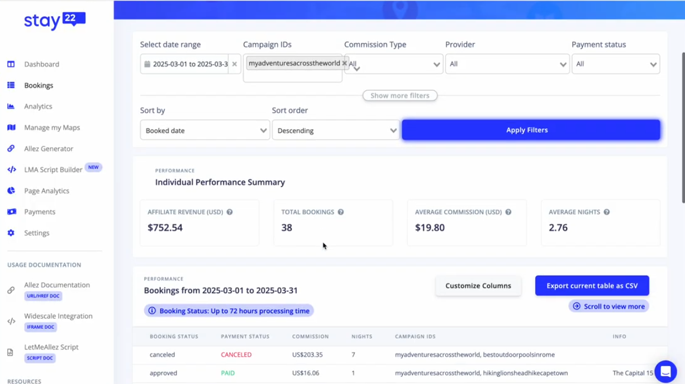The height and width of the screenshot is (384, 685).
Task: Open LetMeAllez Script documentation
Action: point(51,347)
